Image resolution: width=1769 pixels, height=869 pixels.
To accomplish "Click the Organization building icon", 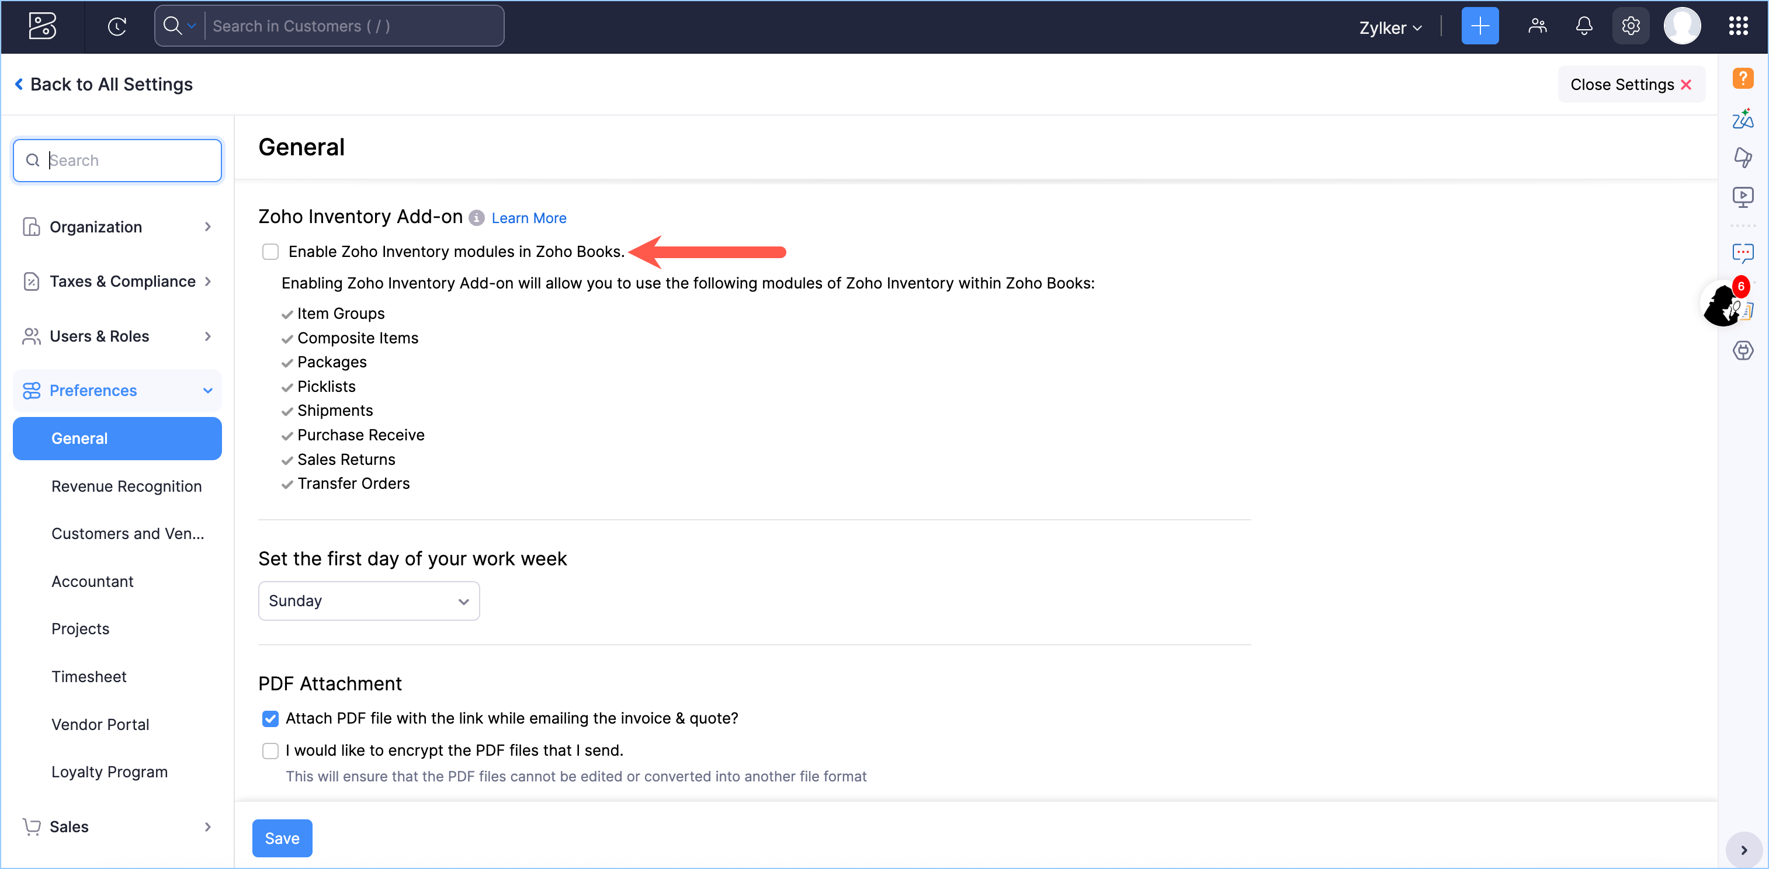I will tap(31, 227).
